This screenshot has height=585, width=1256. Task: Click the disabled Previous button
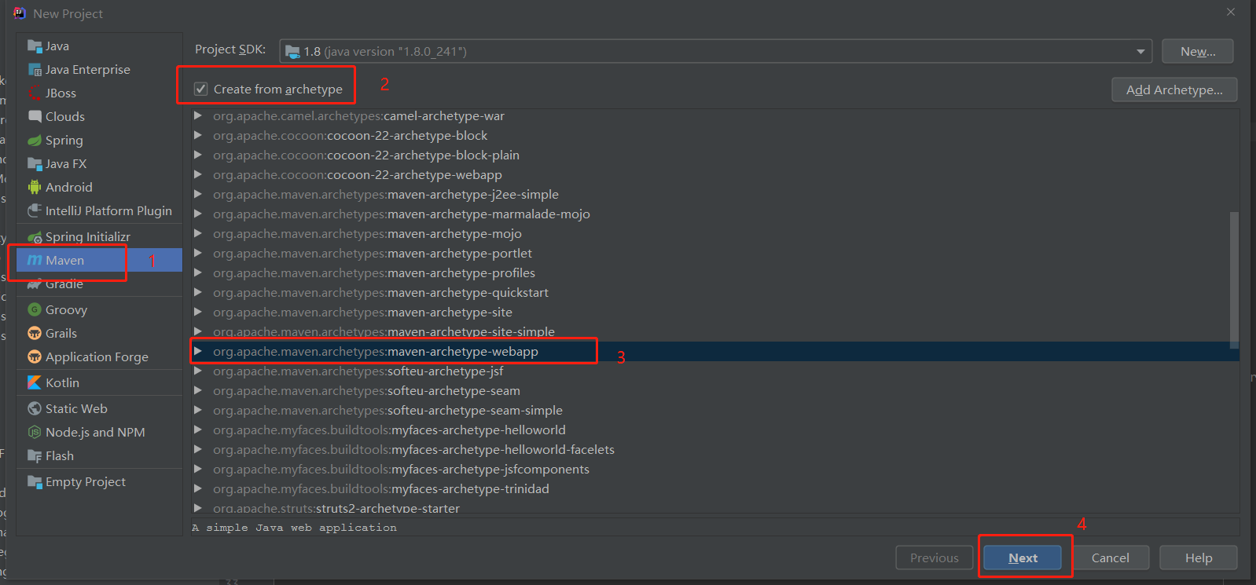pos(935,558)
